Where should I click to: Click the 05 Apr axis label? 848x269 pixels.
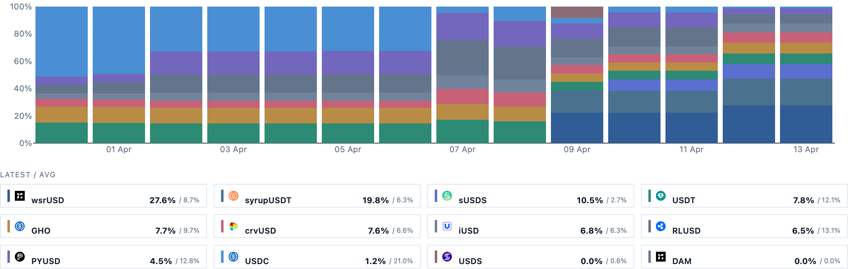348,149
